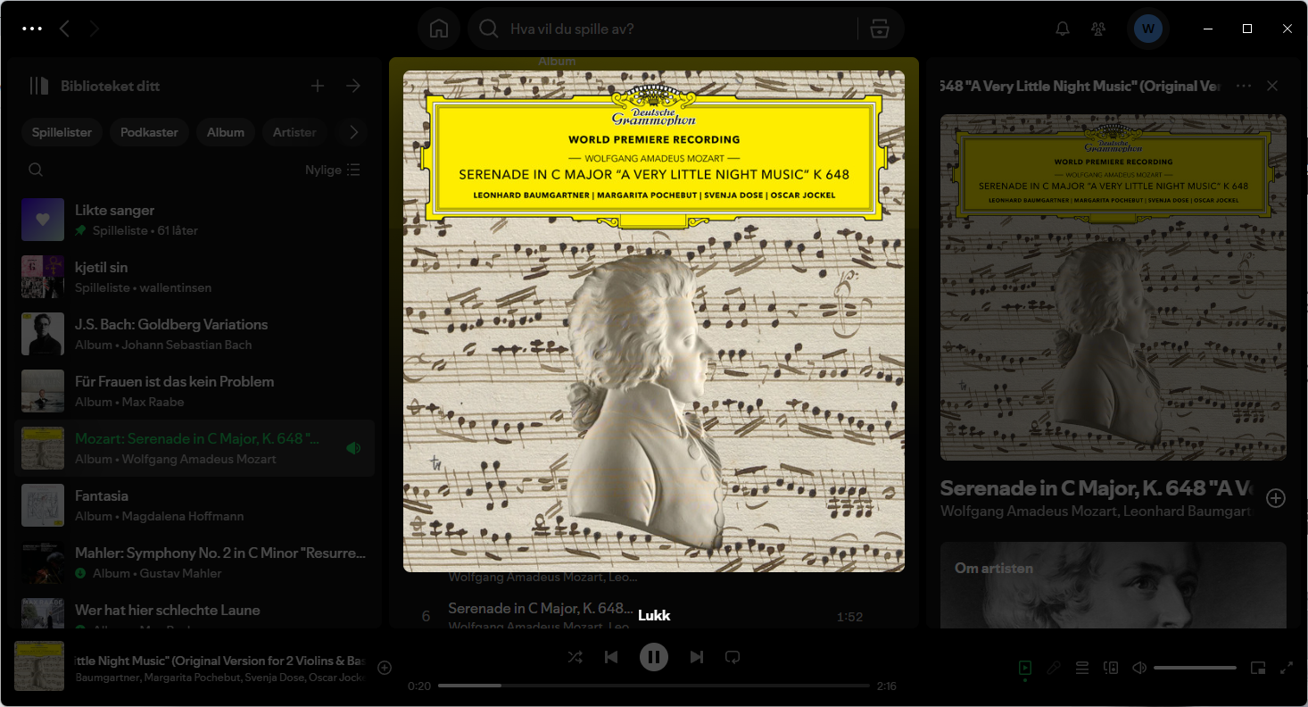Open 'kjetil sin' playlist
1308x707 pixels.
(195, 277)
